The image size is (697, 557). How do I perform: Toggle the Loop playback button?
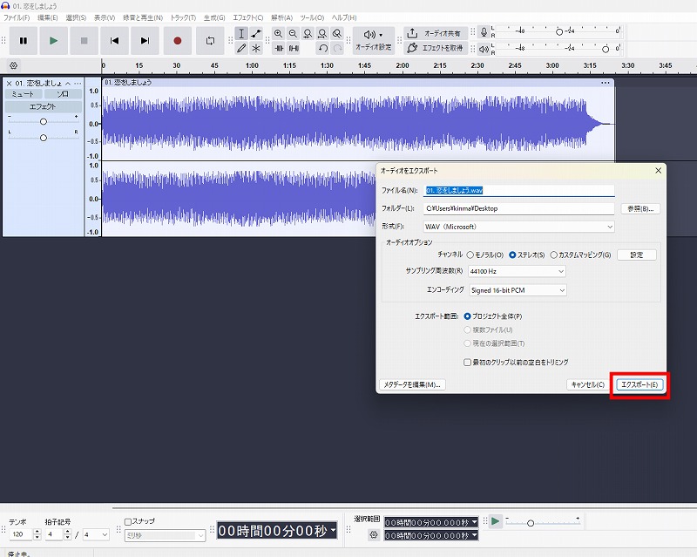click(x=210, y=40)
